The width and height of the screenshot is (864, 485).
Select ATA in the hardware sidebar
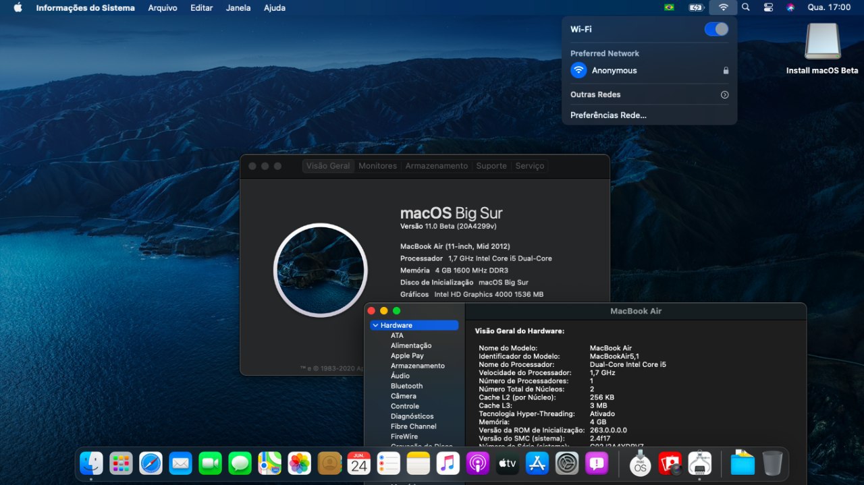(397, 335)
